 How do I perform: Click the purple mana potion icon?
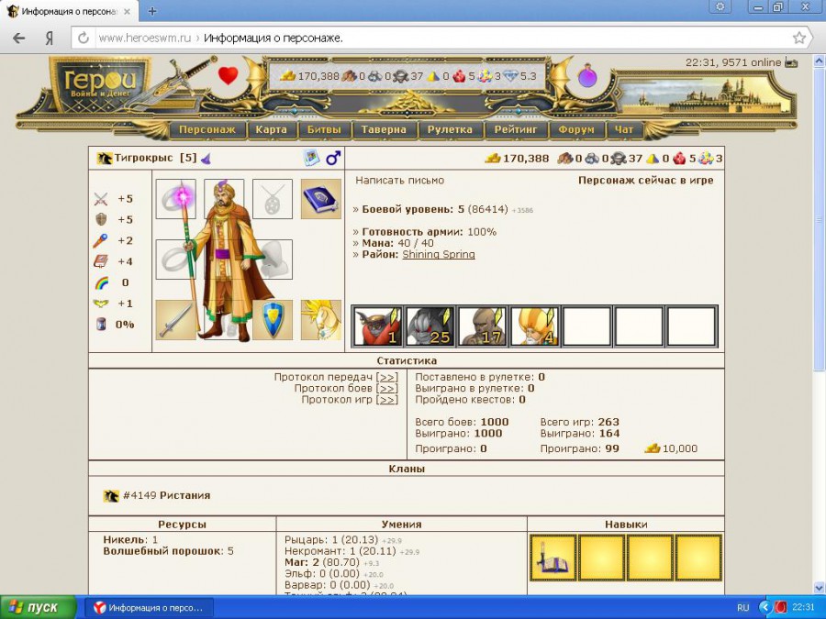click(586, 76)
